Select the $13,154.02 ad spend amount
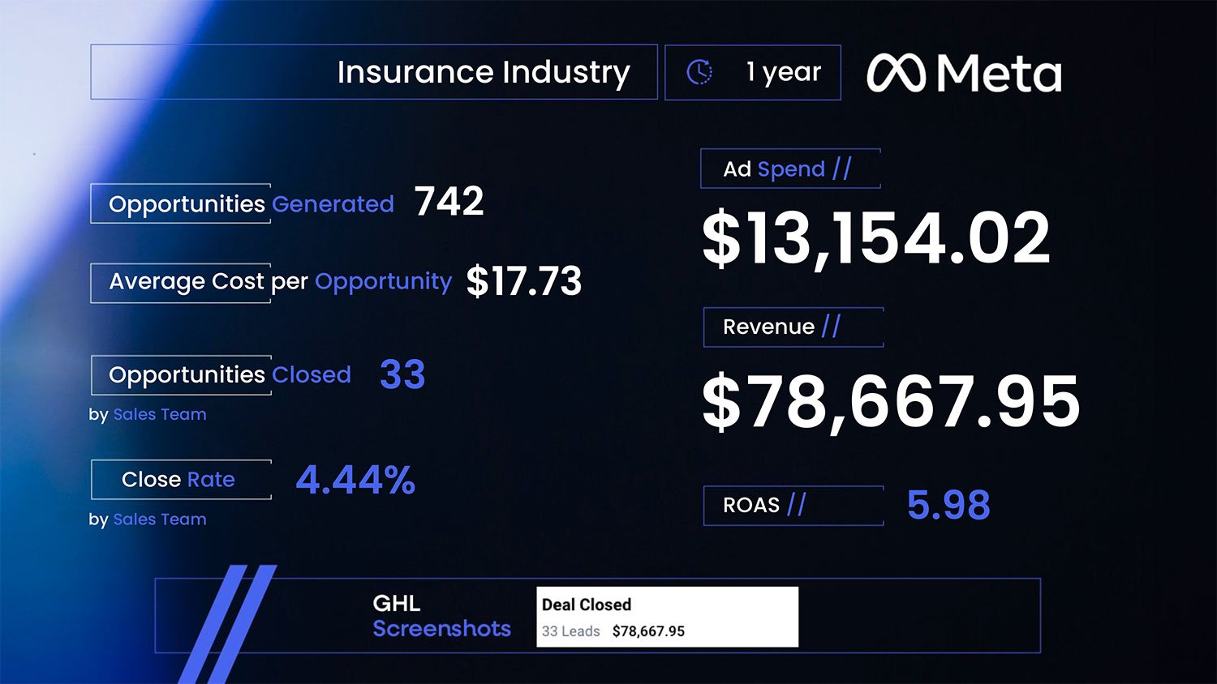This screenshot has height=684, width=1217. coord(876,238)
